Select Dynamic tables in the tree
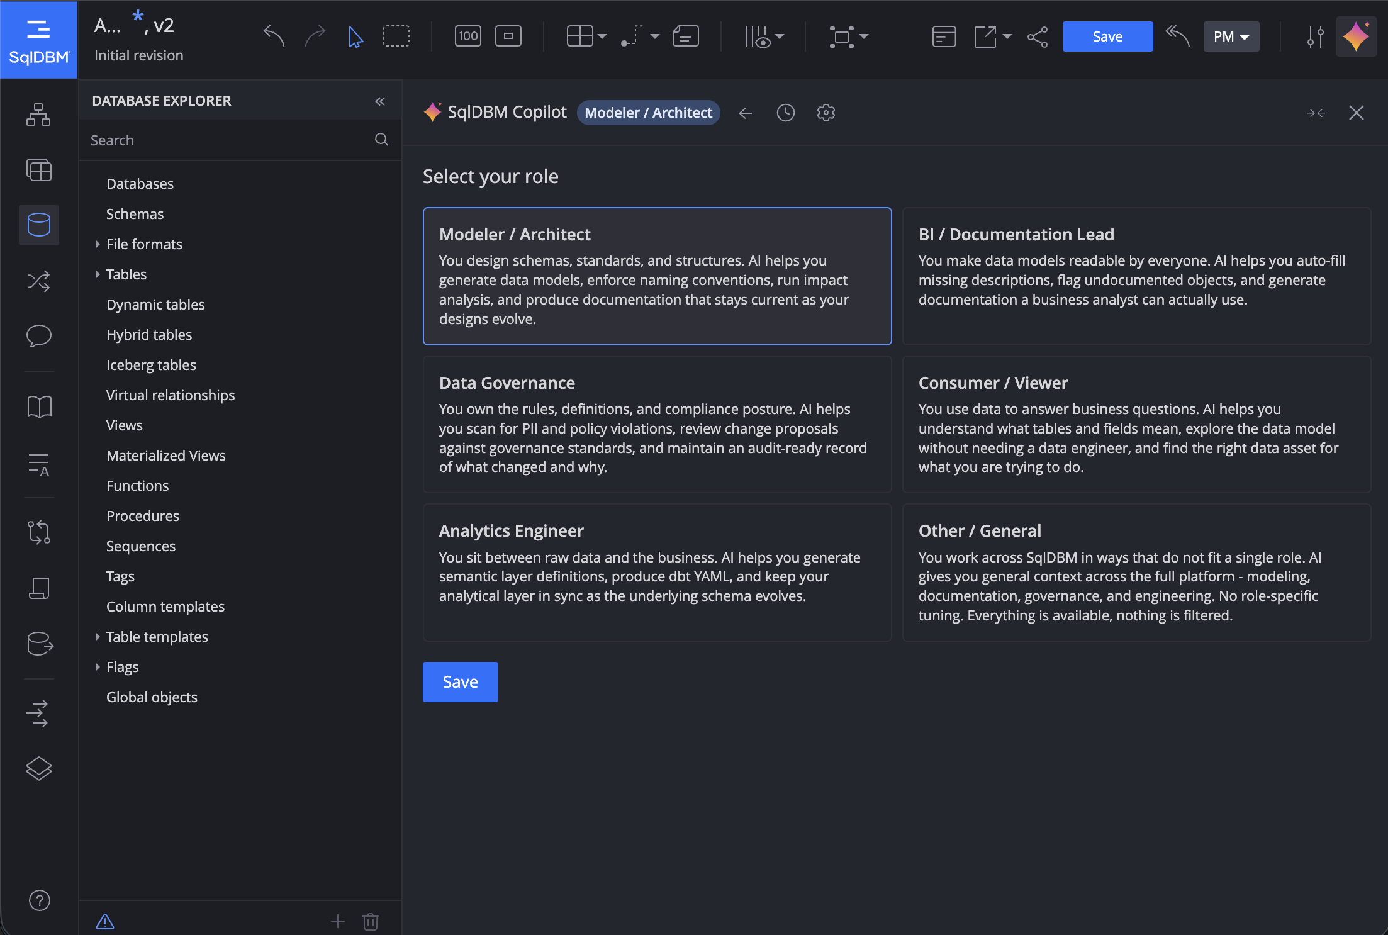Viewport: 1388px width, 935px height. pos(155,305)
